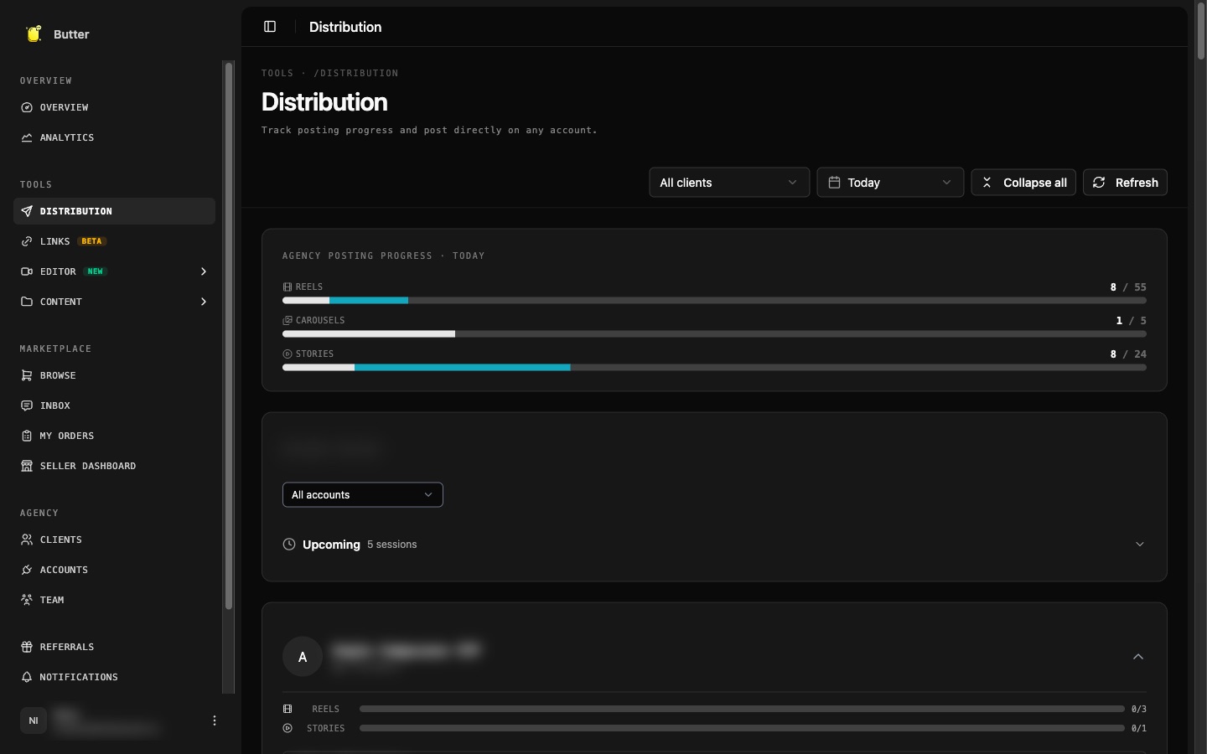Image resolution: width=1207 pixels, height=754 pixels.
Task: Click the Stories icon in agency progress
Action: 288,354
